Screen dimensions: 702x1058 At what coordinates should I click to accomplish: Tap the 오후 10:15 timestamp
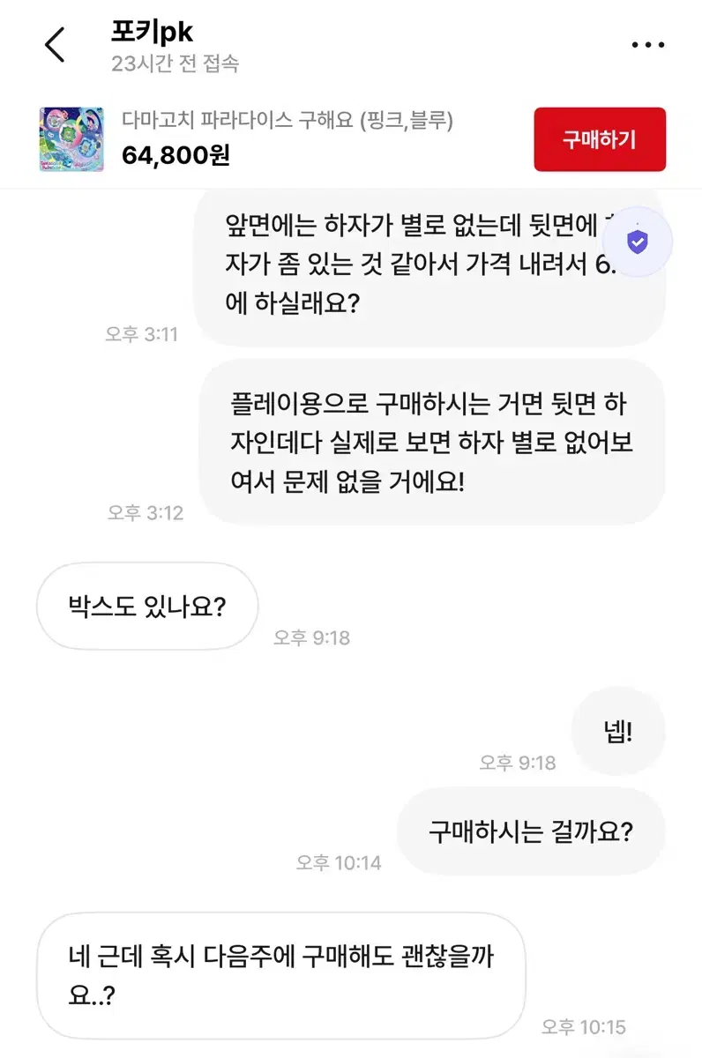[x=583, y=1026]
